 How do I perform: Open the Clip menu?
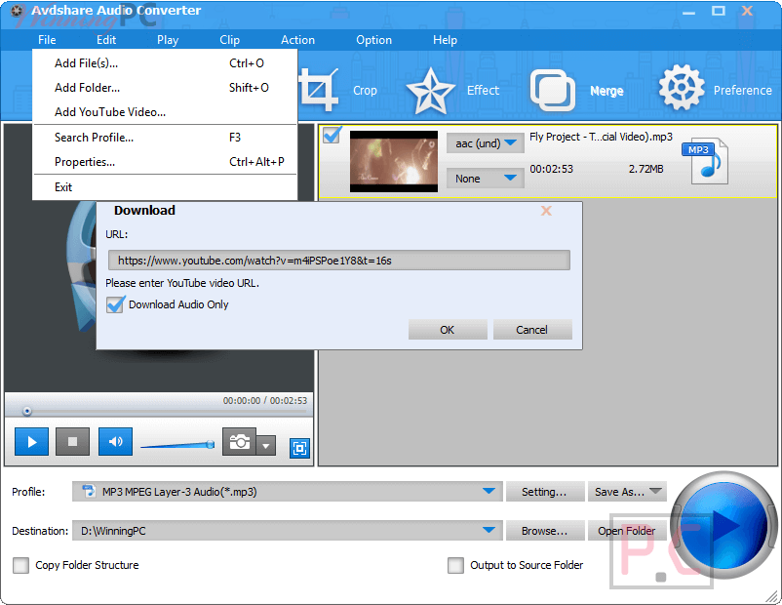[229, 40]
